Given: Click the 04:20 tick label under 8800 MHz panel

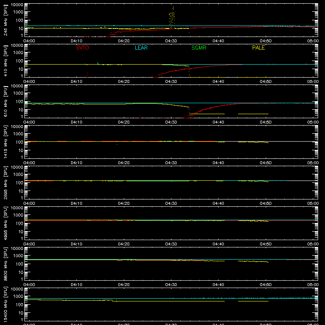Looking at the screenshot, I should 124,285.
